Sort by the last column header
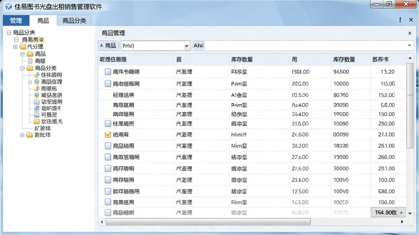This screenshot has height=235, width=419. coord(388,60)
